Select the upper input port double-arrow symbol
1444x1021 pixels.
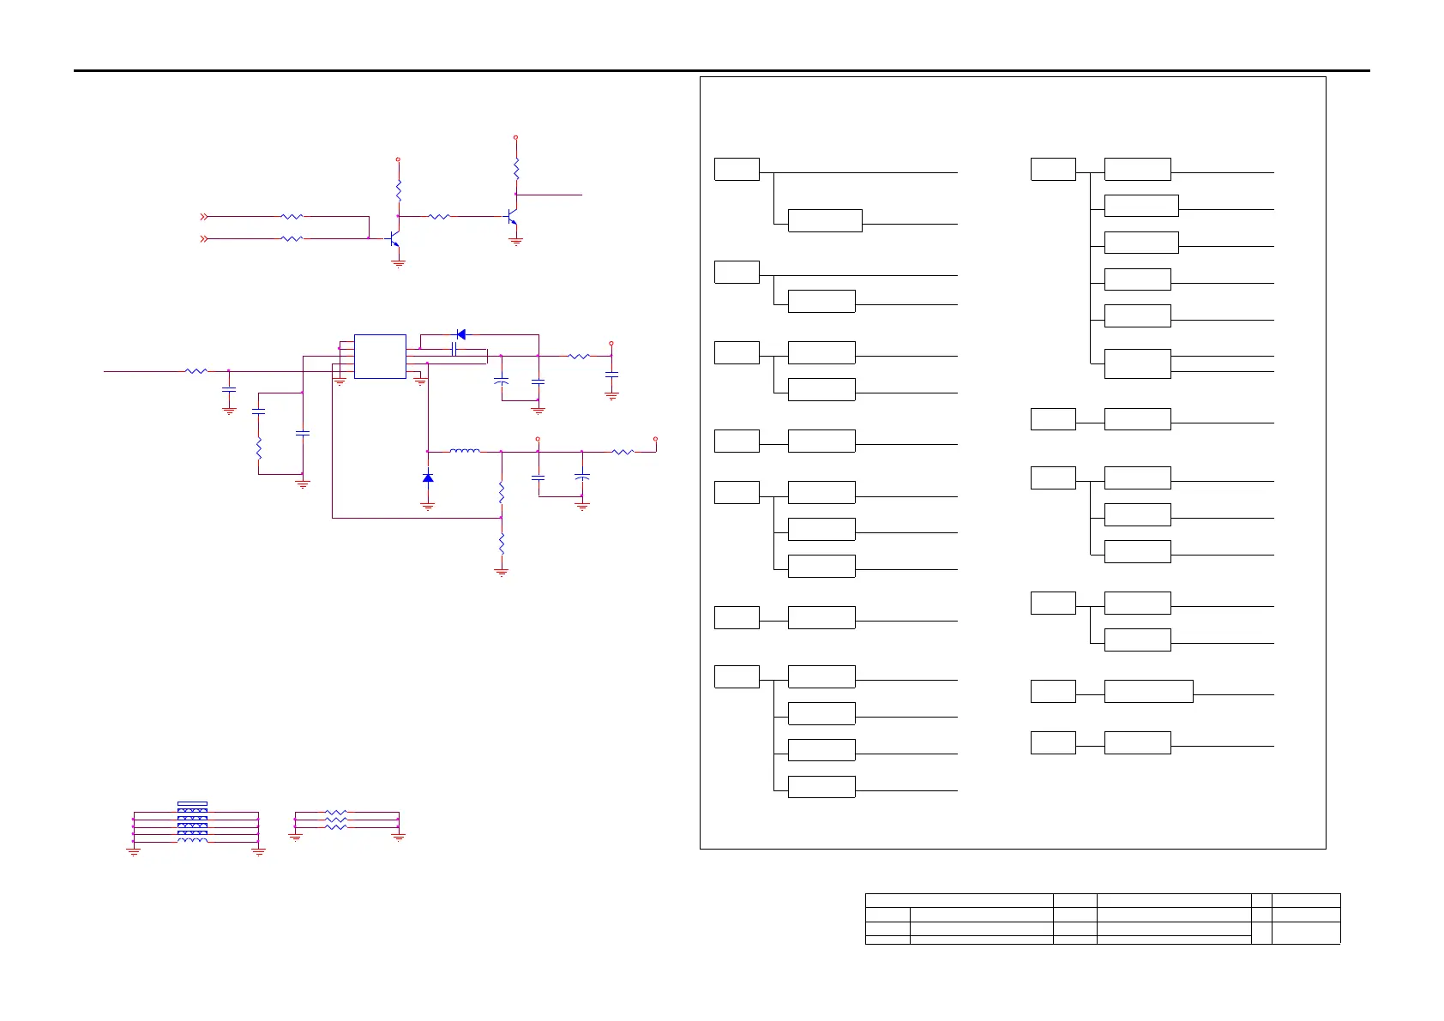coord(204,217)
